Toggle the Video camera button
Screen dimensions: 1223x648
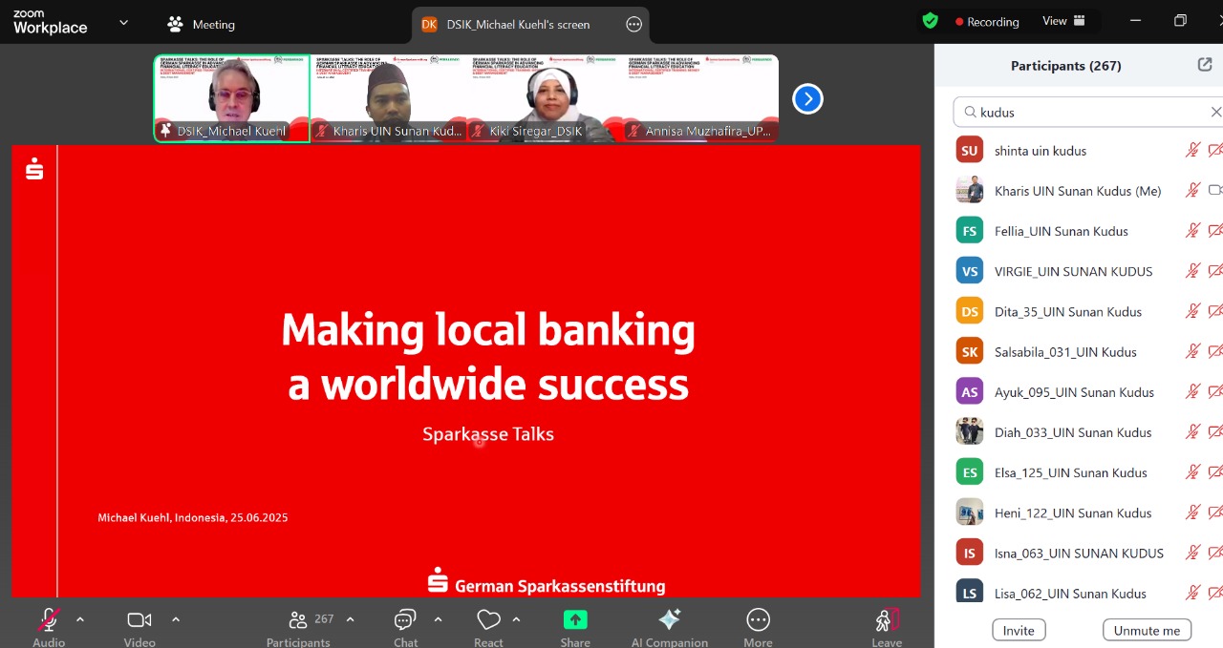point(139,620)
